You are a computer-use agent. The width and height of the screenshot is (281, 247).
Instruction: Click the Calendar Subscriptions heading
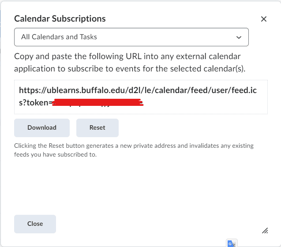tap(60, 19)
